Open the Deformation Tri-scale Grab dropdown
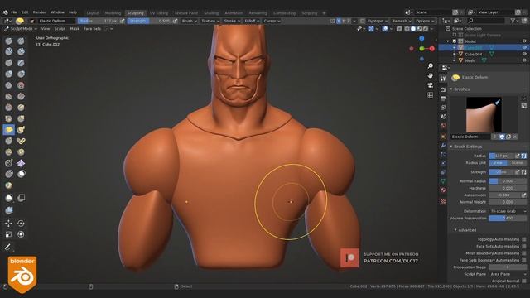Screen dimensions: 530x298 508,211
